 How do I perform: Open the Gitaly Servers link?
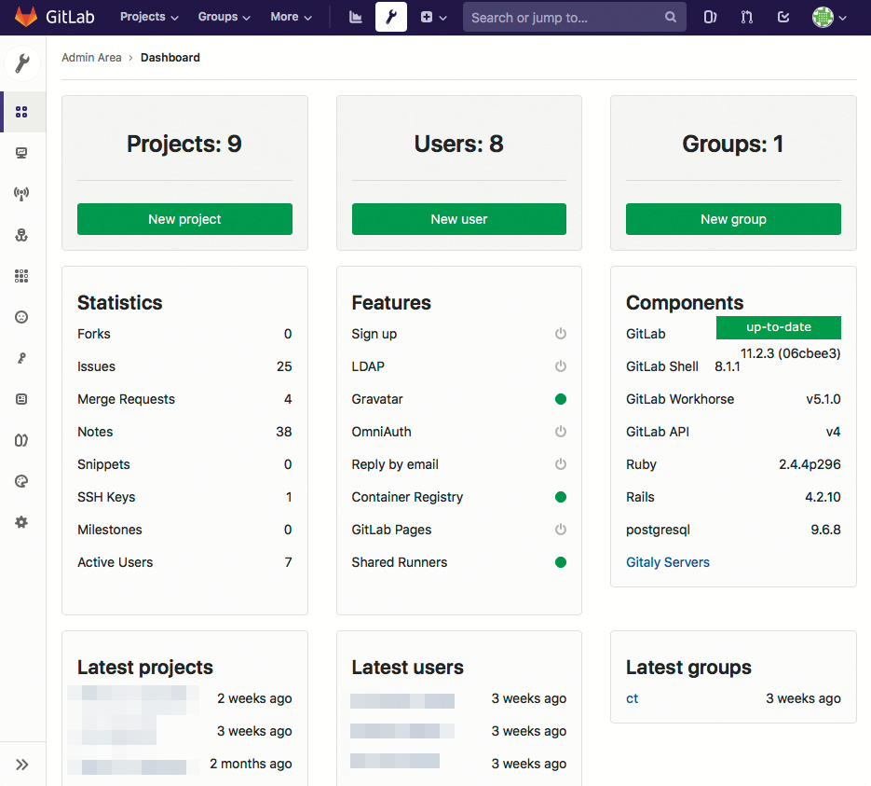point(668,562)
